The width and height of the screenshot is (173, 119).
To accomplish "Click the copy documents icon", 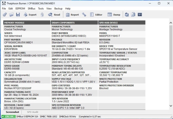I will click(x=133, y=15).
